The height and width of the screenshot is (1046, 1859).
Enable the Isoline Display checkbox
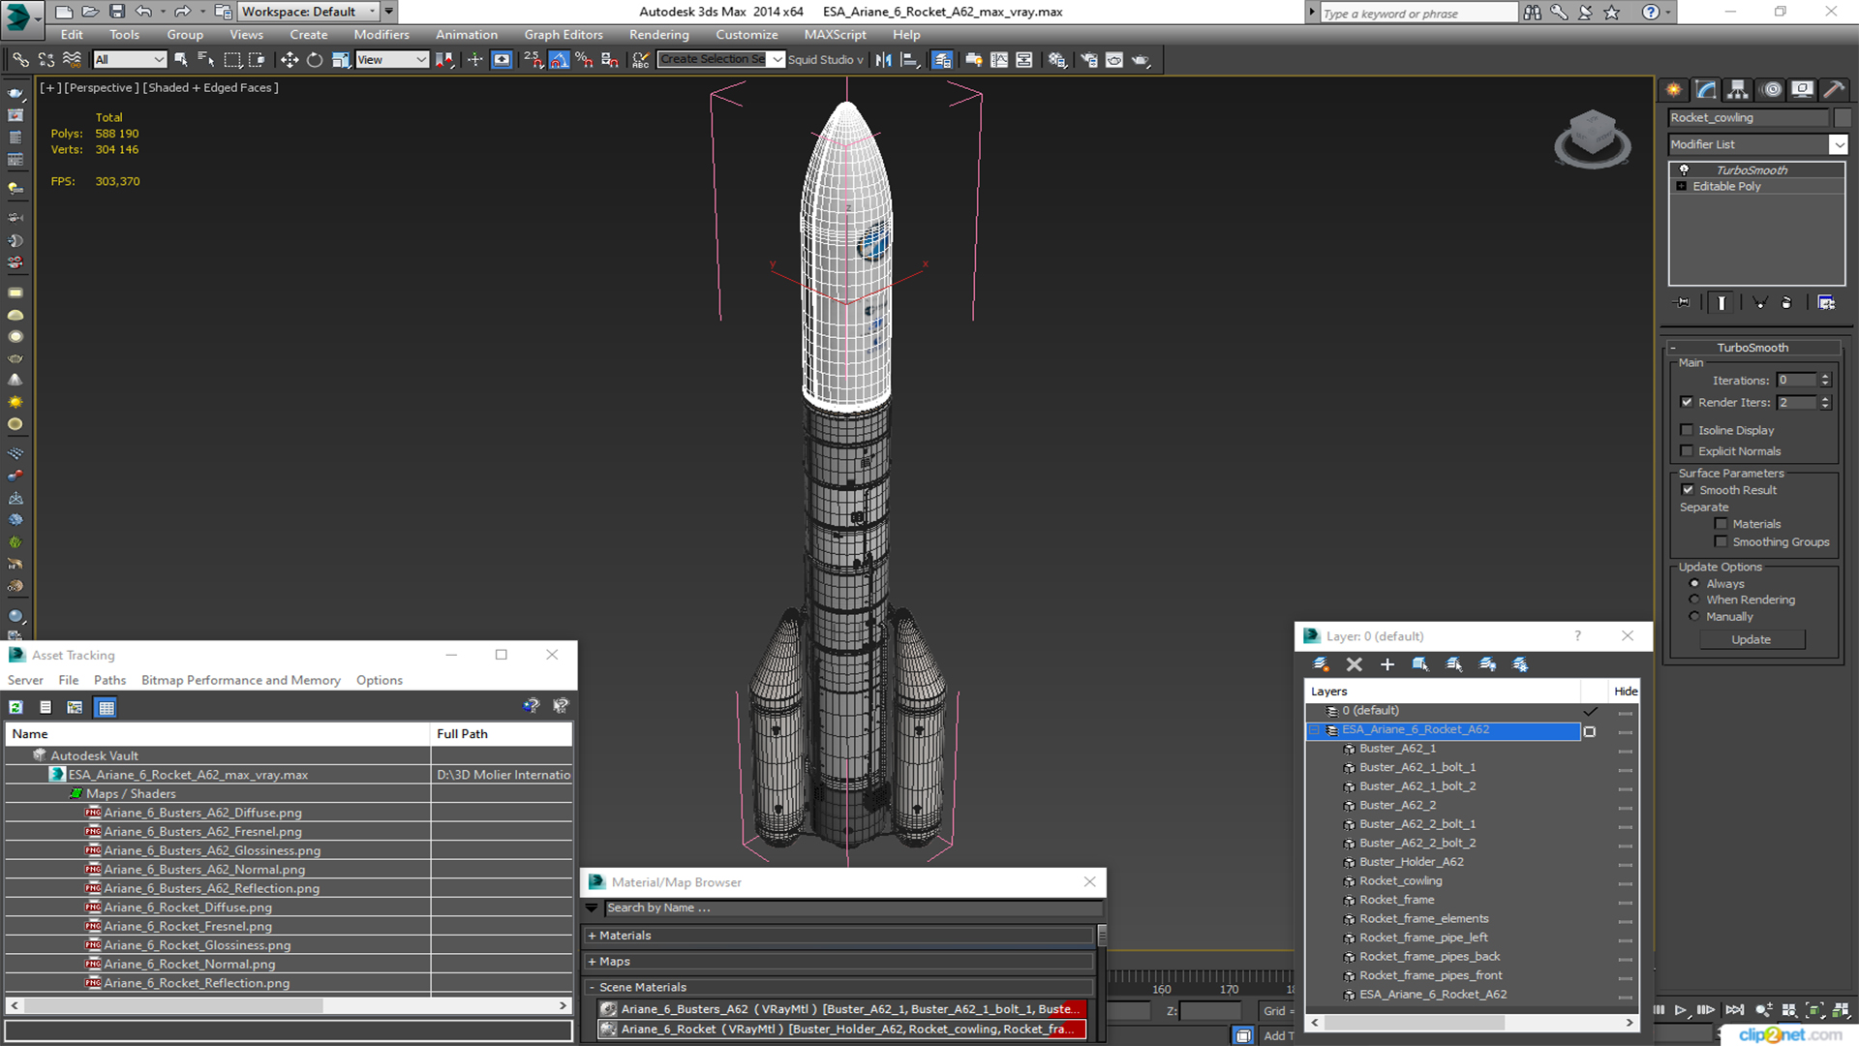[x=1687, y=430]
